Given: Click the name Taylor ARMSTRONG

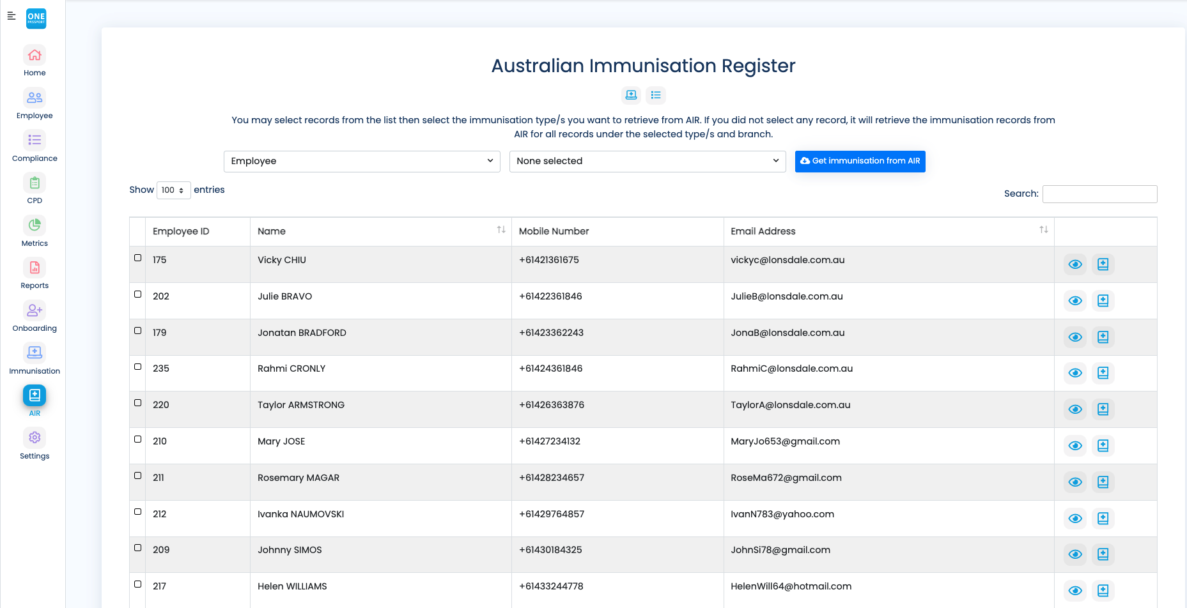Looking at the screenshot, I should click(301, 405).
